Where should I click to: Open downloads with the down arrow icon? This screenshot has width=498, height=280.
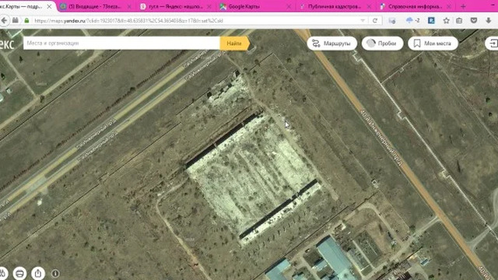pyautogui.click(x=488, y=21)
